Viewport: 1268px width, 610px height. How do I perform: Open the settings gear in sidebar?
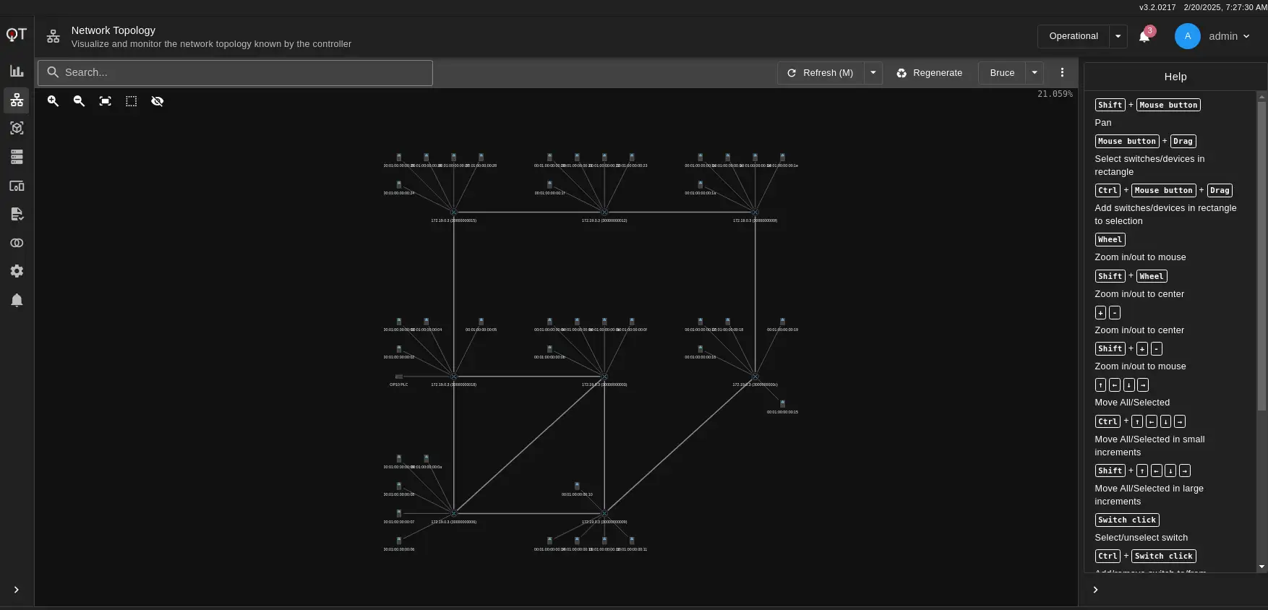17,271
